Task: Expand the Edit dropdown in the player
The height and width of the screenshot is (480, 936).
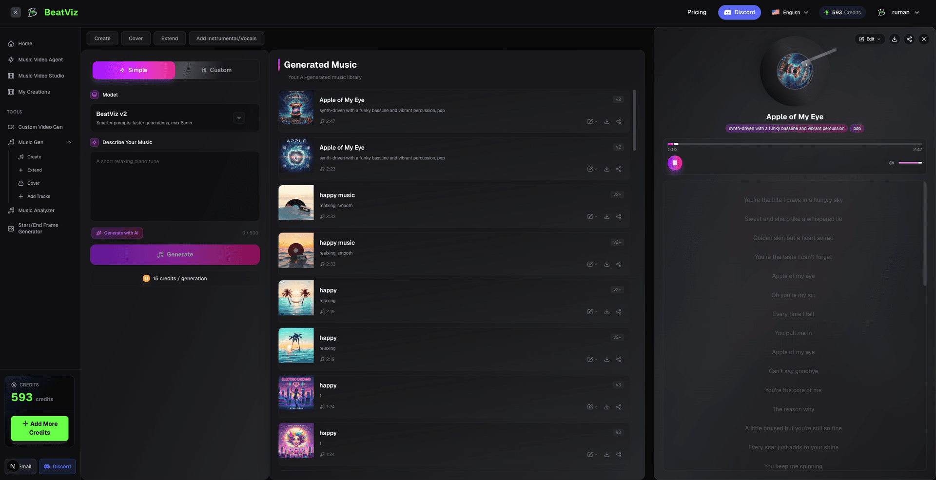Action: (870, 39)
